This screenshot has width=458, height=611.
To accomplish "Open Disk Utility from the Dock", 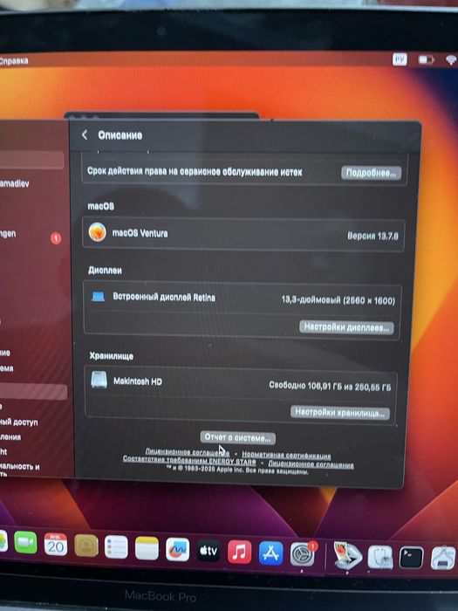I will tap(380, 557).
